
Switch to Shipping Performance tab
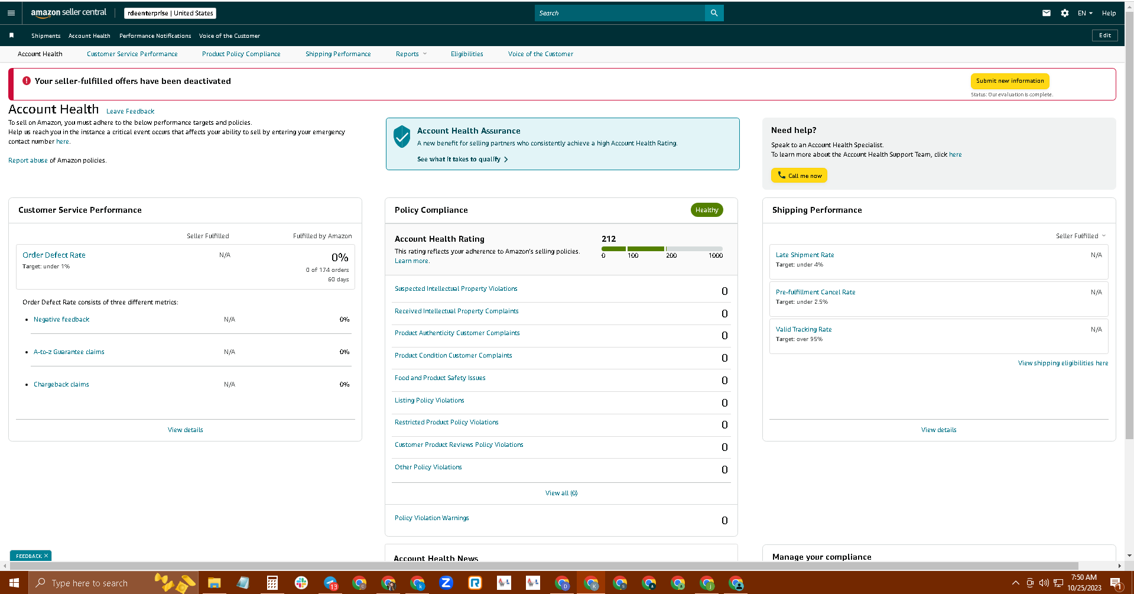pos(338,54)
